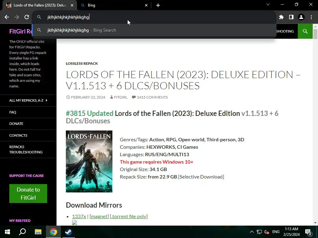Click the green site search icon
Screen dimensions: 318x238
pyautogui.click(x=305, y=31)
